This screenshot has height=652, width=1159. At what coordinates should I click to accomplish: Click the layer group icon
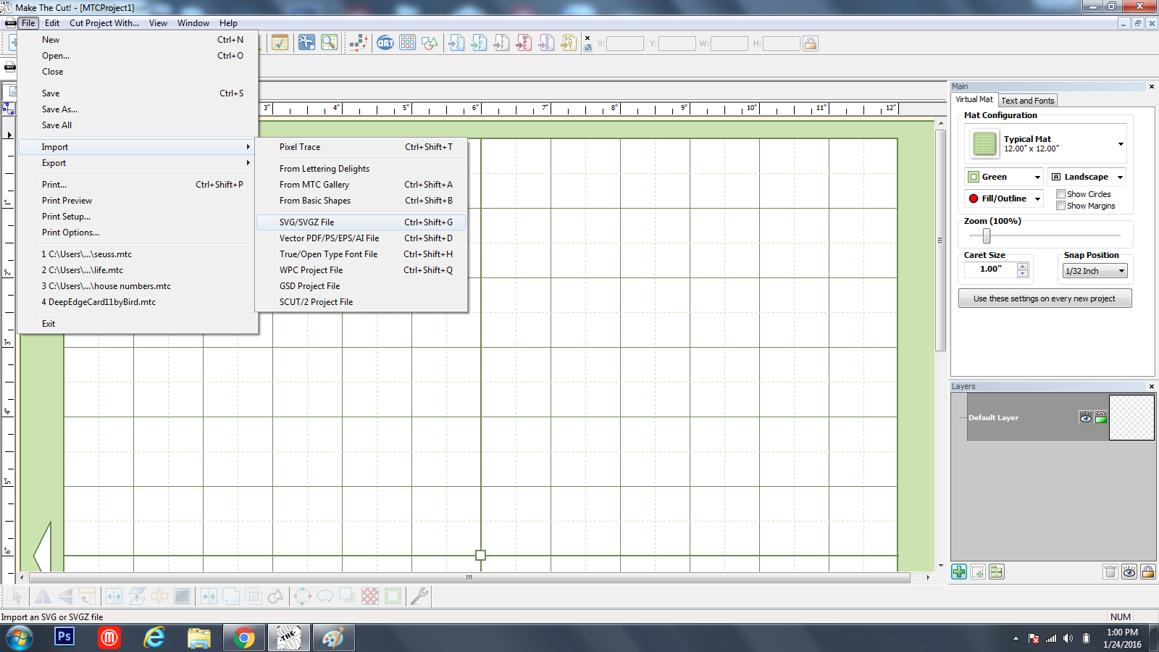click(997, 572)
